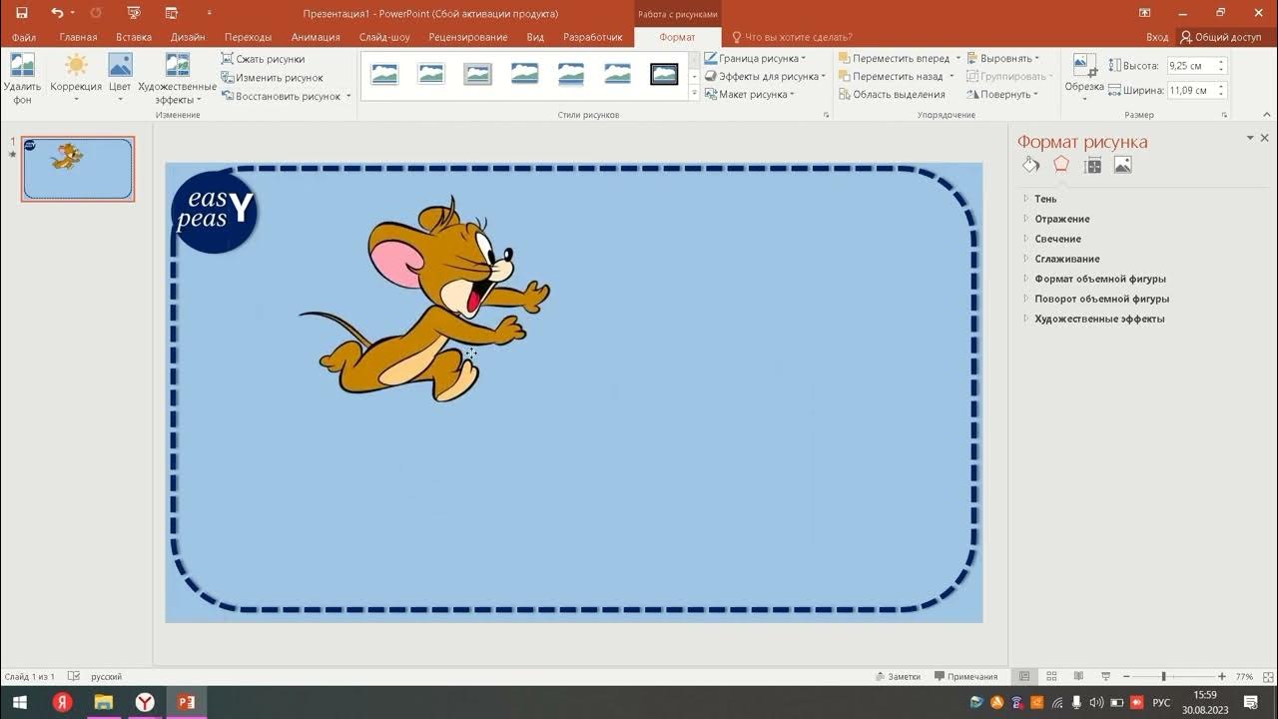The width and height of the screenshot is (1278, 719).
Task: Click Восстановить рисунок reset picture
Action: 281,96
